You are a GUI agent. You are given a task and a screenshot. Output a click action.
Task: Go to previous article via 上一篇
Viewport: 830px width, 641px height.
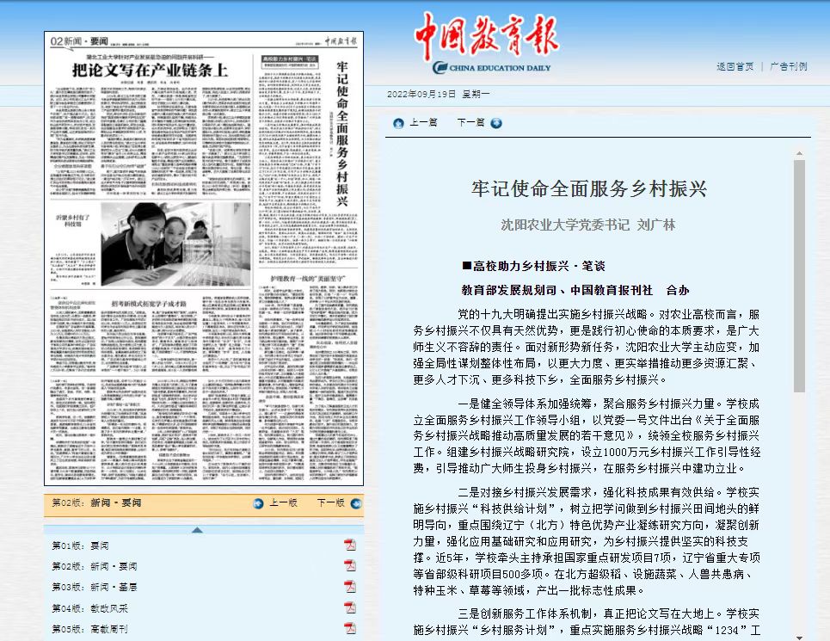tap(423, 123)
